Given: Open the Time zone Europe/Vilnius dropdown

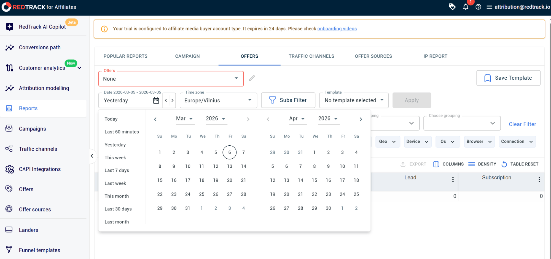Looking at the screenshot, I should tap(218, 100).
